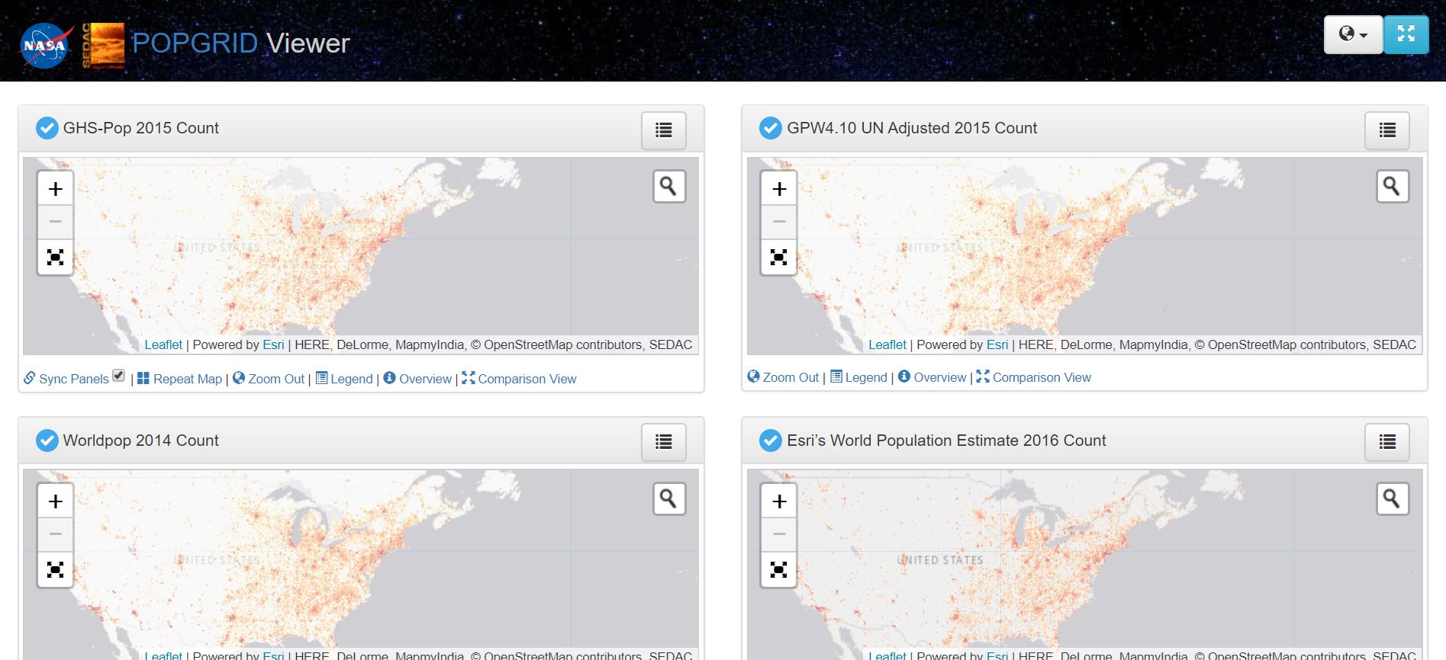Zoom in on the Worldpop 2014 map
This screenshot has height=660, width=1446.
pos(56,501)
